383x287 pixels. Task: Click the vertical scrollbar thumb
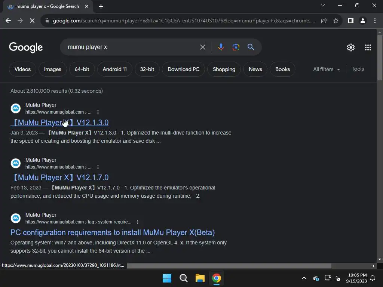(x=380, y=57)
